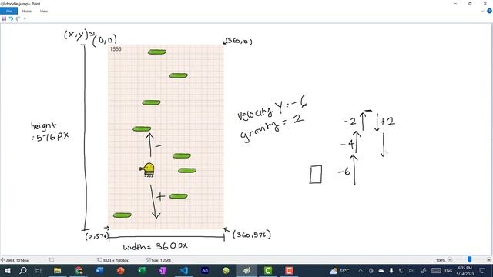Screen dimensions: 493x277
Task: Open Excel from the taskbar
Action: (x=142, y=270)
